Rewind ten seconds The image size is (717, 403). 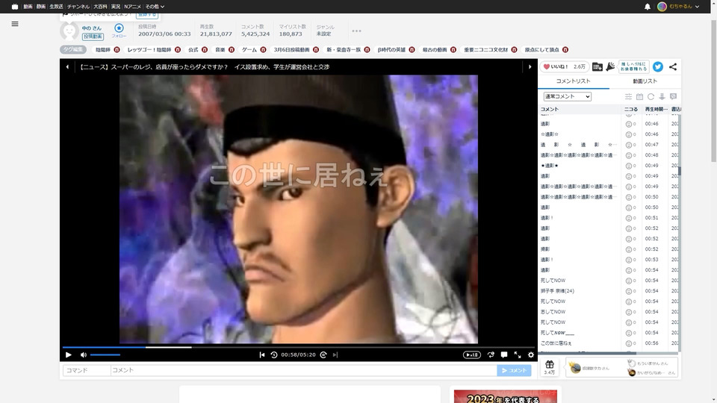pyautogui.click(x=274, y=354)
